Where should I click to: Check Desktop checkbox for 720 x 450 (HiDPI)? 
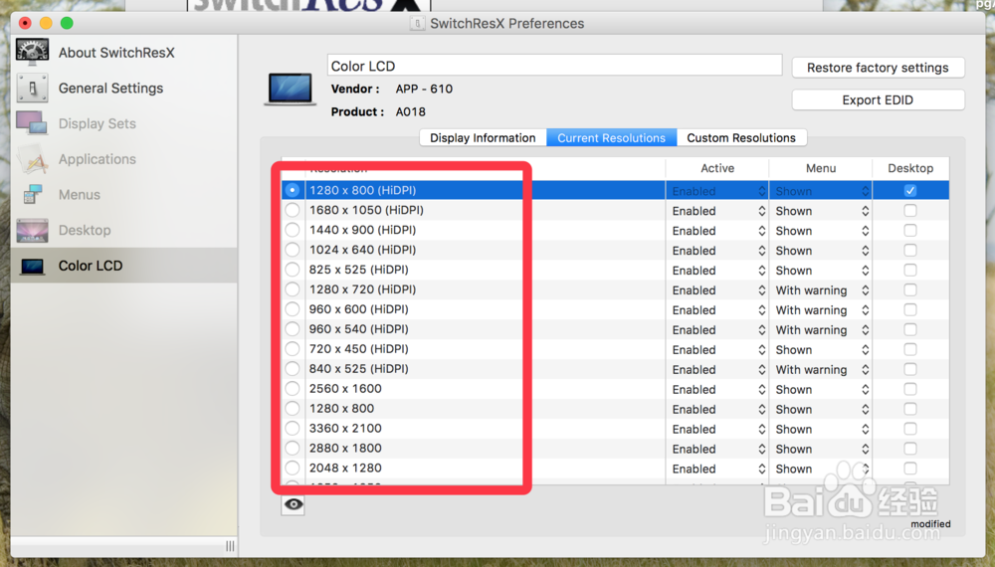[x=910, y=349]
